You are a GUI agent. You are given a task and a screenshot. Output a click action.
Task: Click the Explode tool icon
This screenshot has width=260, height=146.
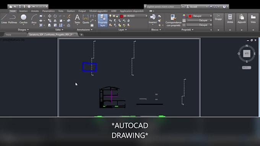tap(69, 21)
